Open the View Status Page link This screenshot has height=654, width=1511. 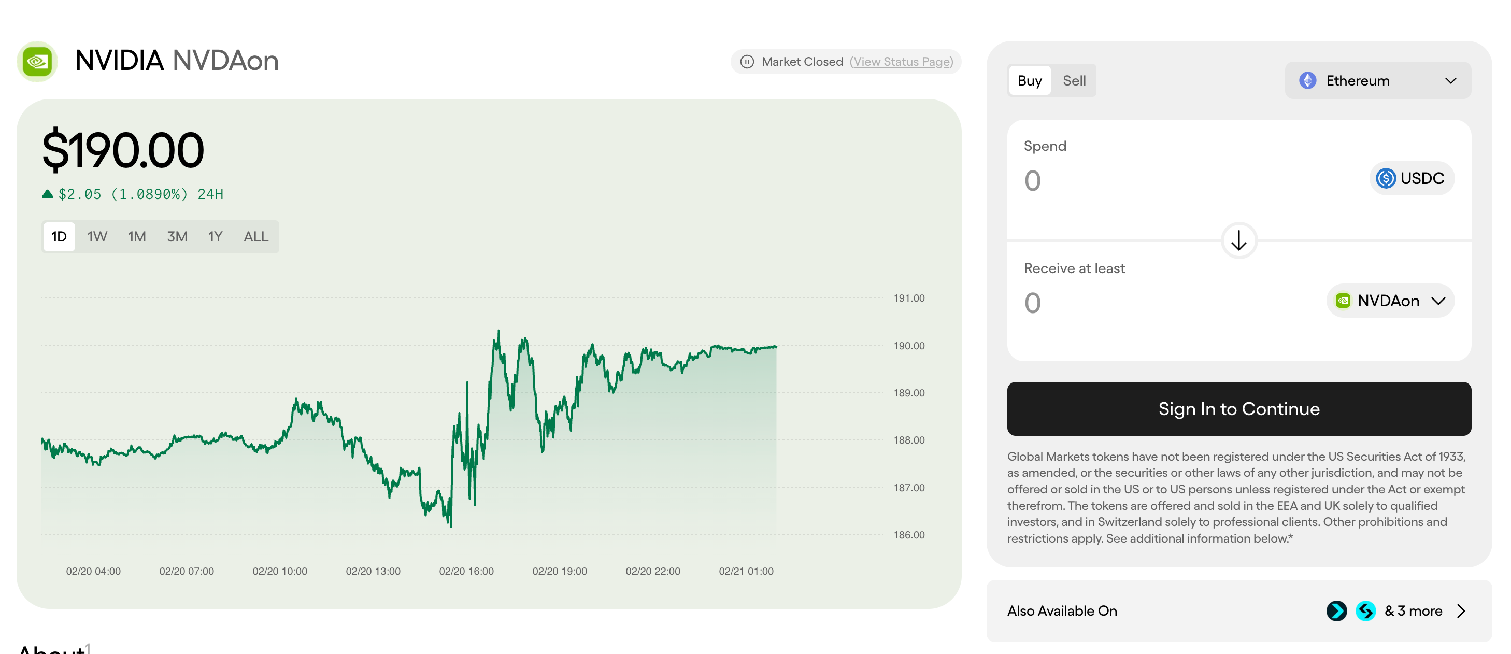tap(901, 62)
